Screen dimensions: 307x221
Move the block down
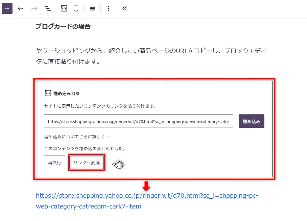coord(76,11)
